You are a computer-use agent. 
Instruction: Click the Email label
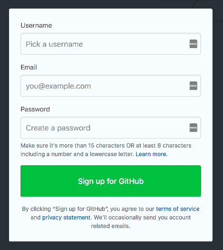point(29,67)
